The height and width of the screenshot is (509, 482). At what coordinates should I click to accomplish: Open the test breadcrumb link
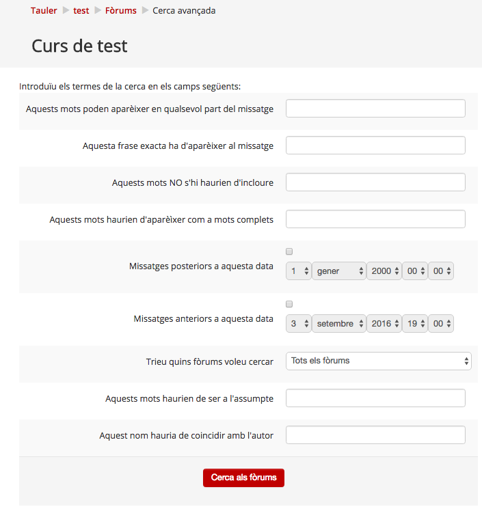(81, 11)
